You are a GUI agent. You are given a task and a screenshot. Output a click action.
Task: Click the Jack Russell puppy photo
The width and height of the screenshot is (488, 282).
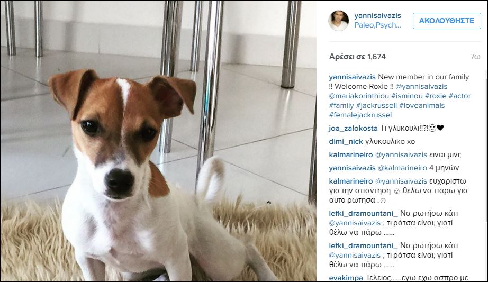coord(158,141)
